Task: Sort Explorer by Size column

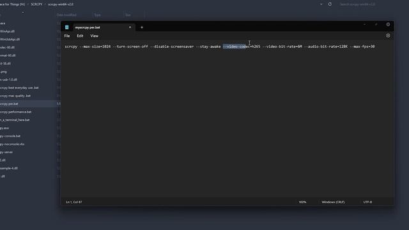Action: point(128,15)
